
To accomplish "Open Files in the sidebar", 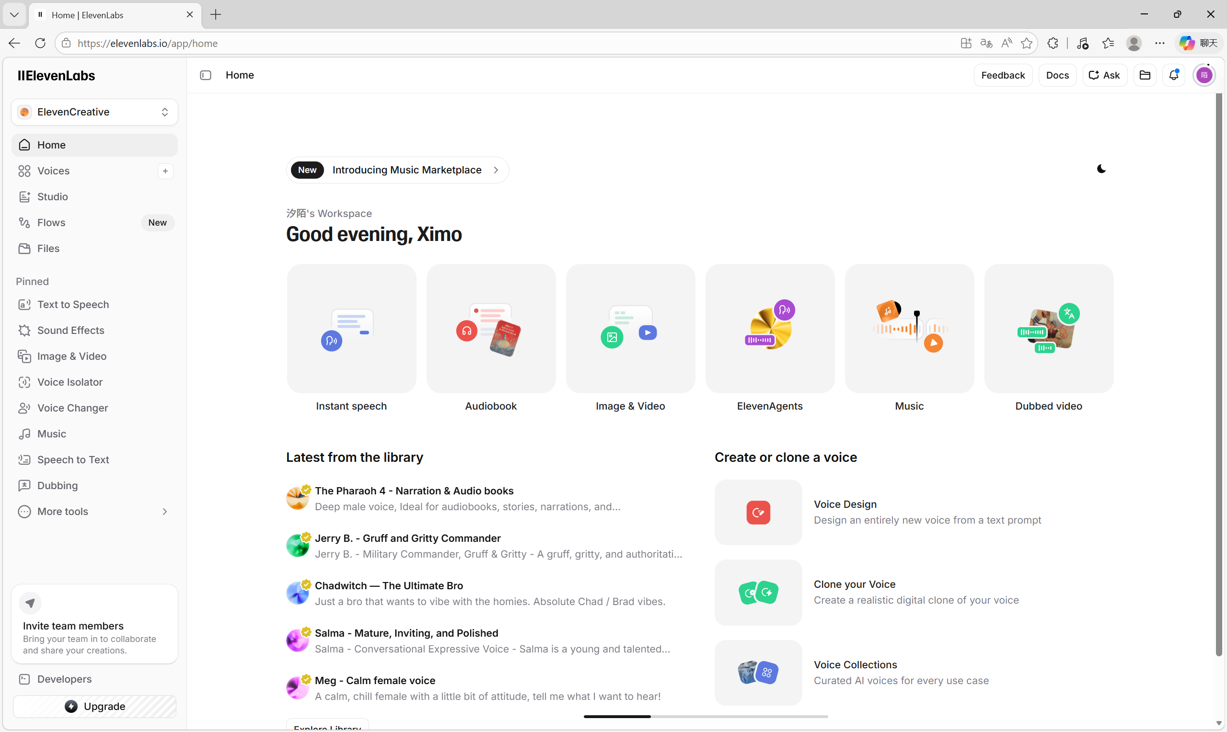I will pyautogui.click(x=94, y=249).
